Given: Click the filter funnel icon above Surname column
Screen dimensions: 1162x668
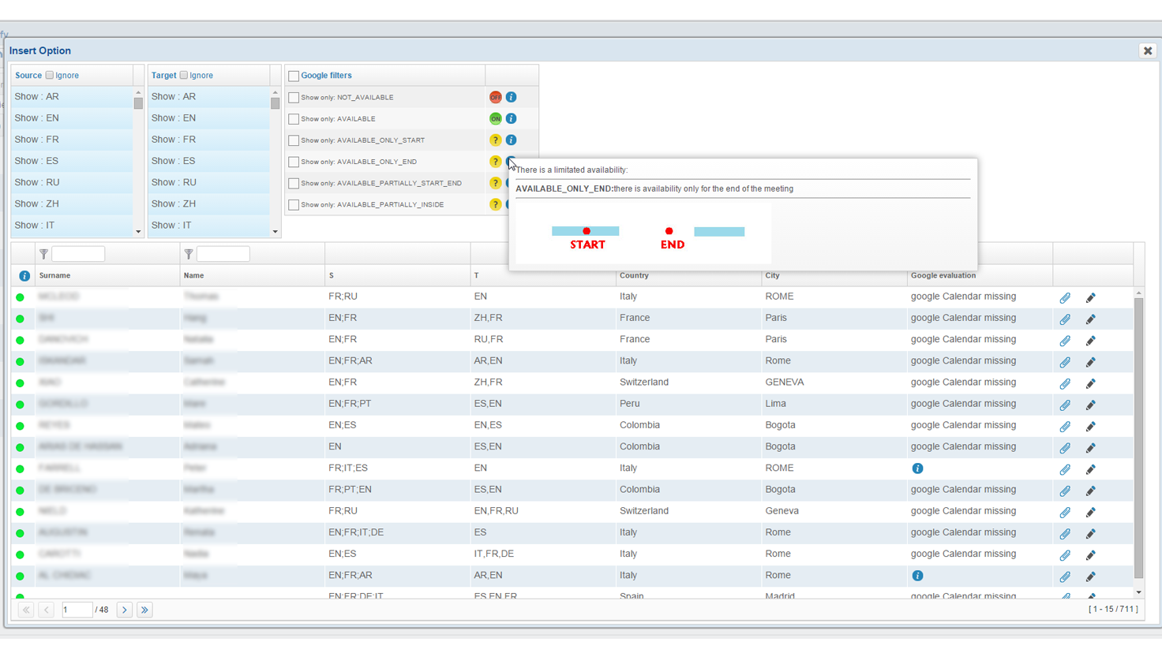Looking at the screenshot, I should (43, 254).
